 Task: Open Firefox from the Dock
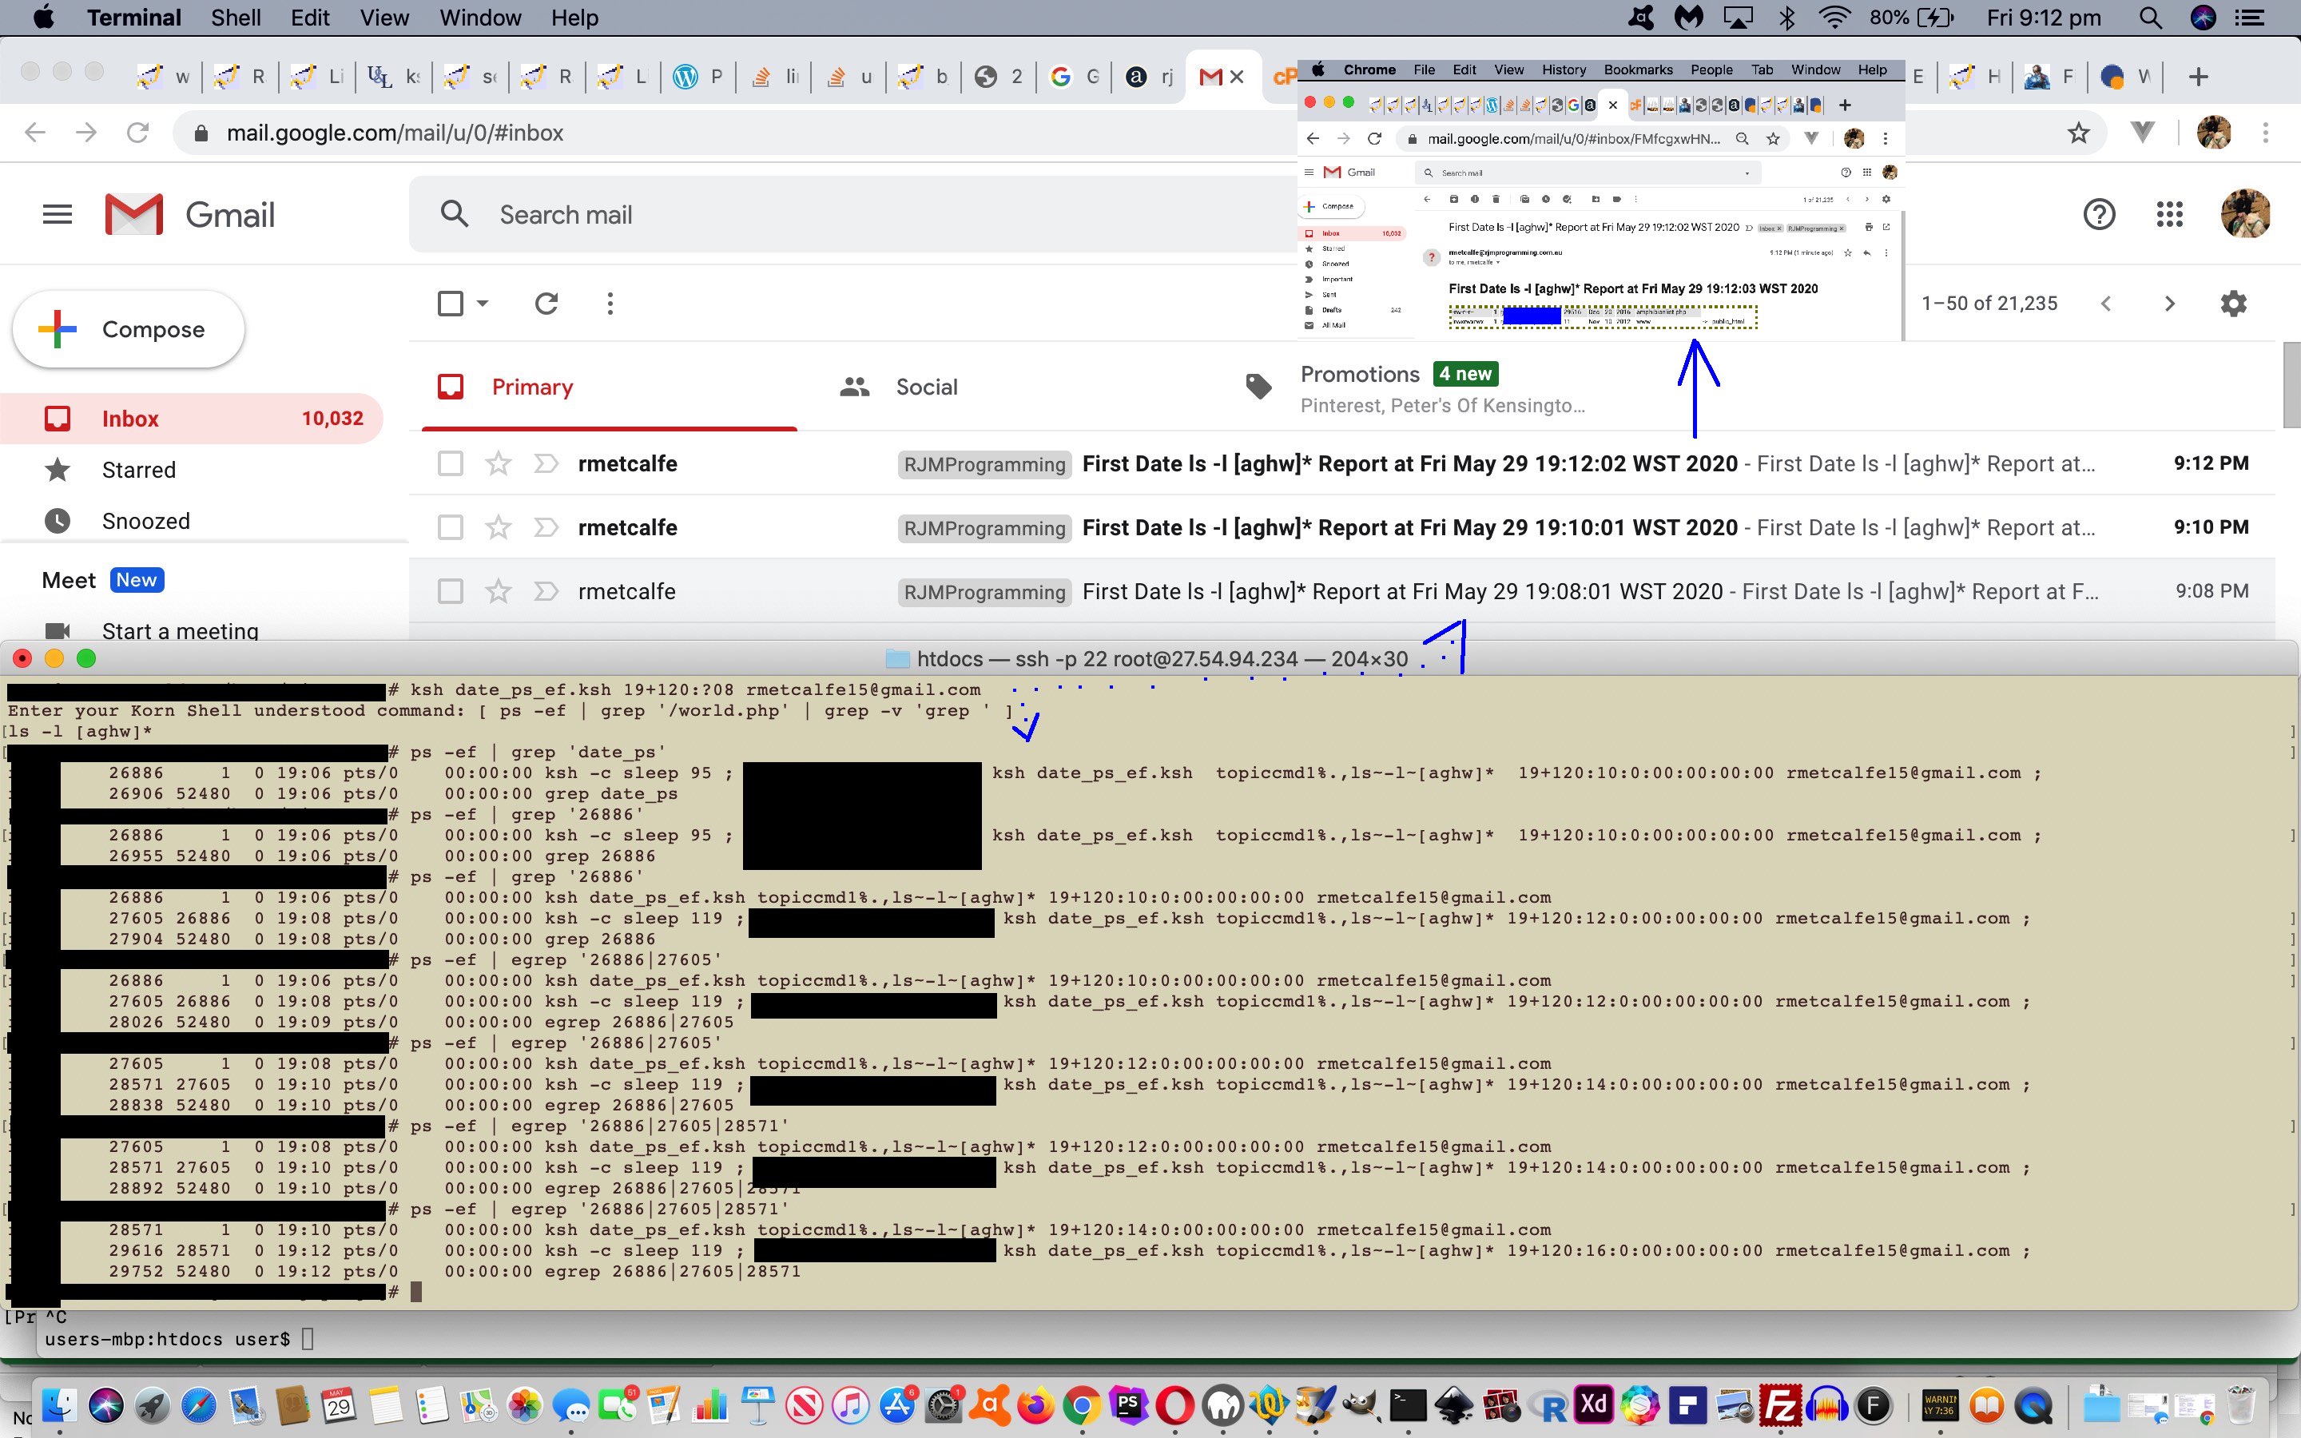(x=1036, y=1404)
